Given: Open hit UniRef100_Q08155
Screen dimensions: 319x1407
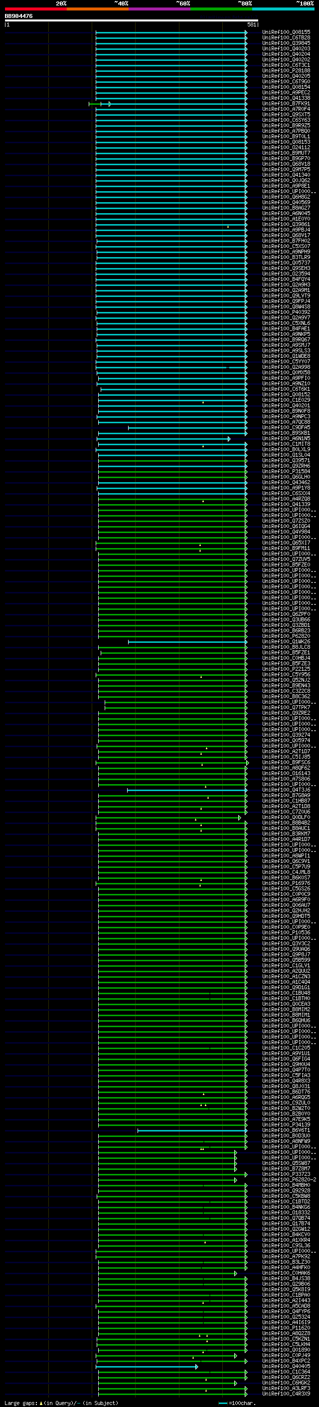Looking at the screenshot, I should tap(286, 32).
